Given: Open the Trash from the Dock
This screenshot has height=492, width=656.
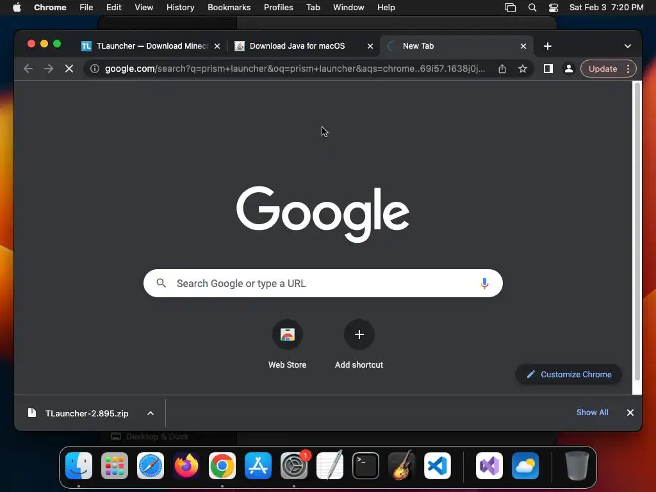Looking at the screenshot, I should pos(577,466).
